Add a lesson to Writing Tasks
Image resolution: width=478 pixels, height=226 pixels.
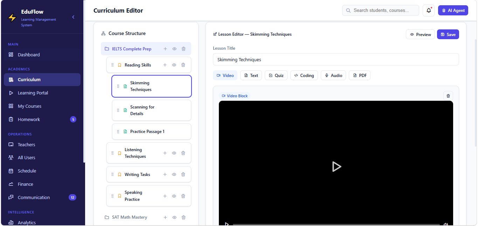[x=165, y=174]
